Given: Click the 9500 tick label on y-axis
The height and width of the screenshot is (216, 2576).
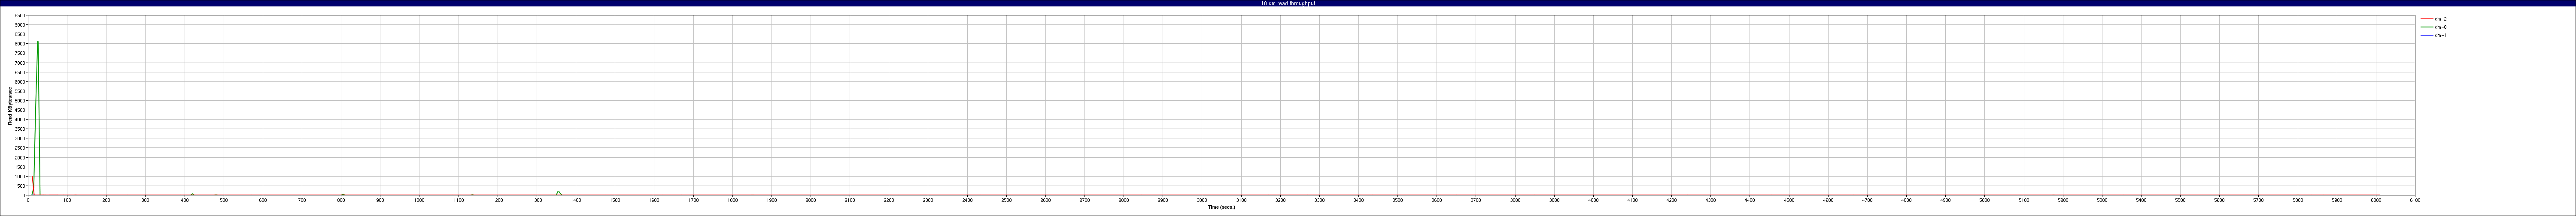Looking at the screenshot, I should pos(20,16).
